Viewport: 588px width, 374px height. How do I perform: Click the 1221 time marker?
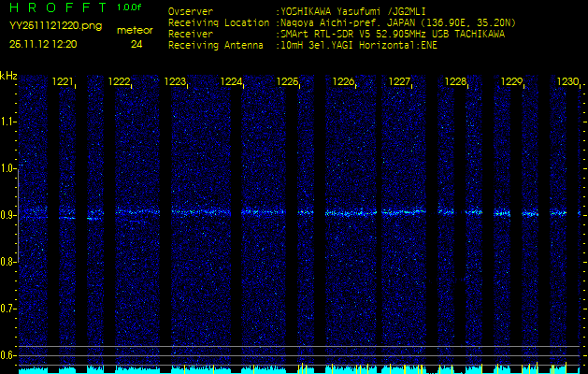point(64,82)
